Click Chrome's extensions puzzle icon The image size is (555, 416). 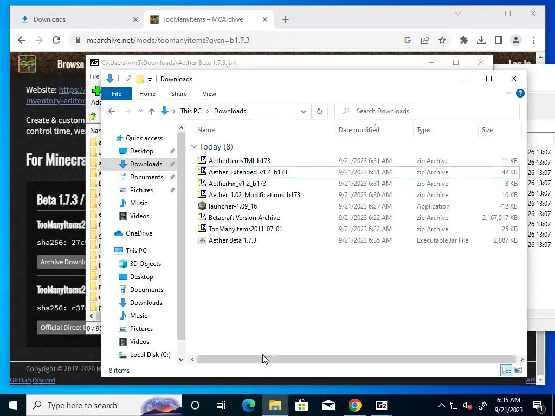point(464,40)
